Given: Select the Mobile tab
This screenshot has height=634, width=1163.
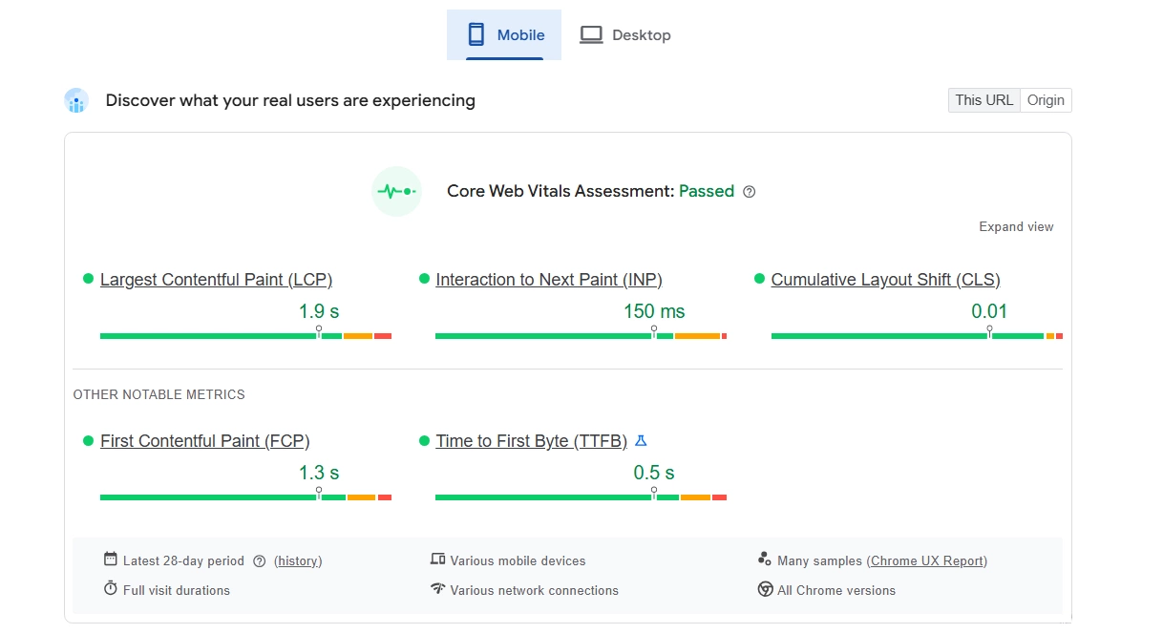Looking at the screenshot, I should (504, 35).
